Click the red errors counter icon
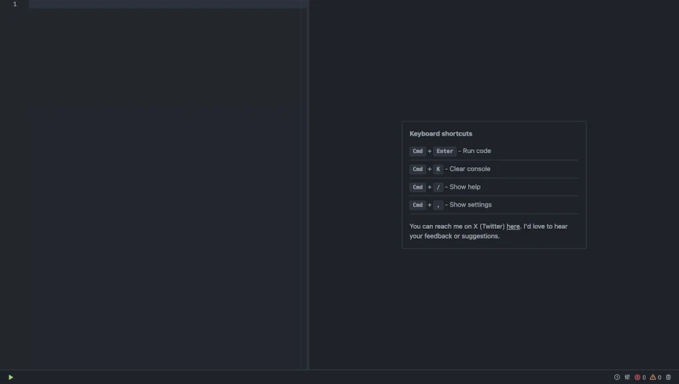This screenshot has width=679, height=384. 637,377
